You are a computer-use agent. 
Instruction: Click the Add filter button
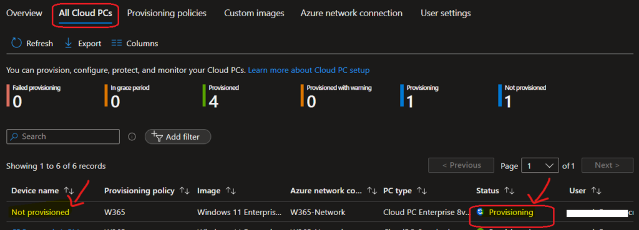point(178,137)
